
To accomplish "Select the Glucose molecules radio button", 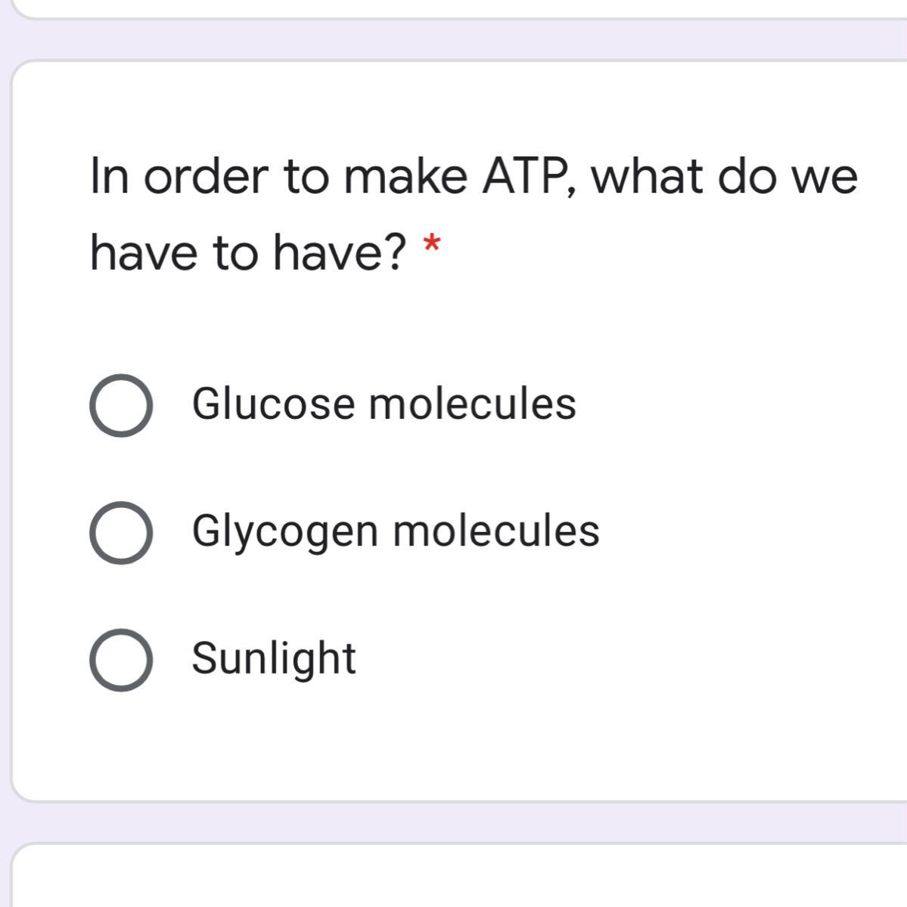I will 121,405.
